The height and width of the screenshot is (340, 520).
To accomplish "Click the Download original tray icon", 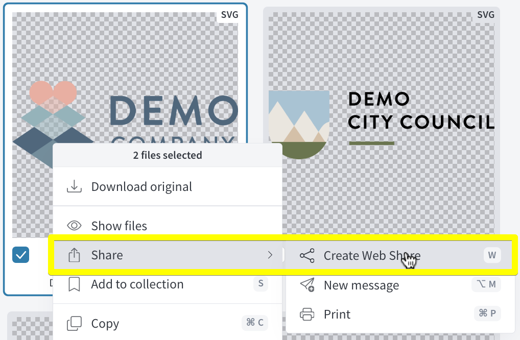I will click(x=74, y=186).
